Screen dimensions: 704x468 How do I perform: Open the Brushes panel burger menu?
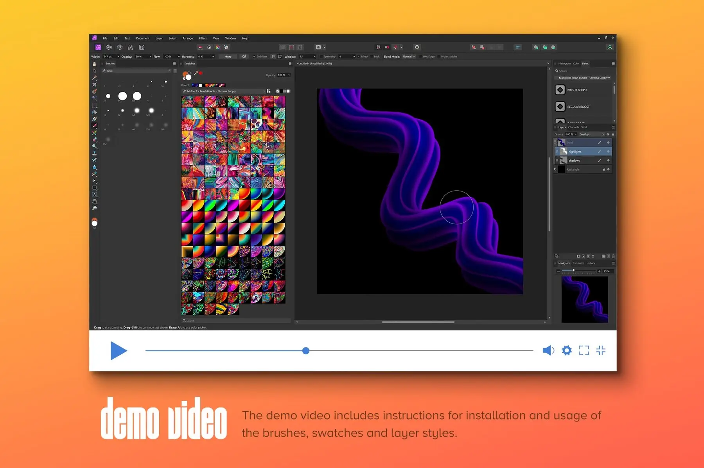tap(174, 63)
